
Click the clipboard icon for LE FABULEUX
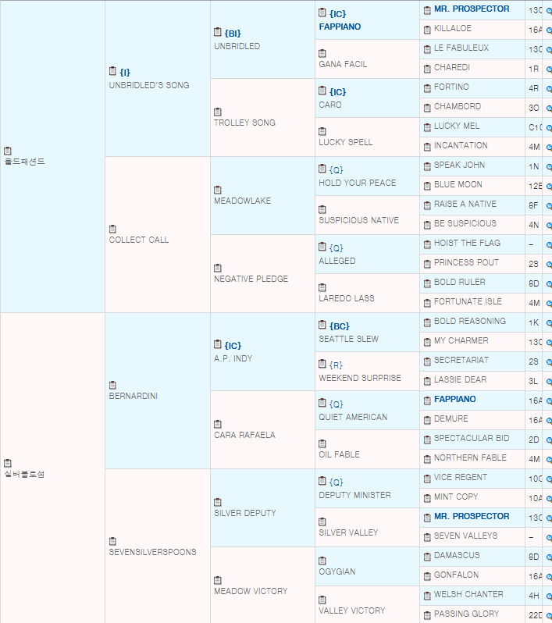[427, 49]
